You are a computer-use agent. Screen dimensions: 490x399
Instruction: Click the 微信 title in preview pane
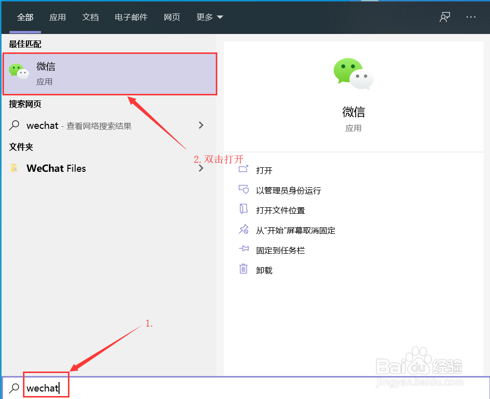(354, 112)
